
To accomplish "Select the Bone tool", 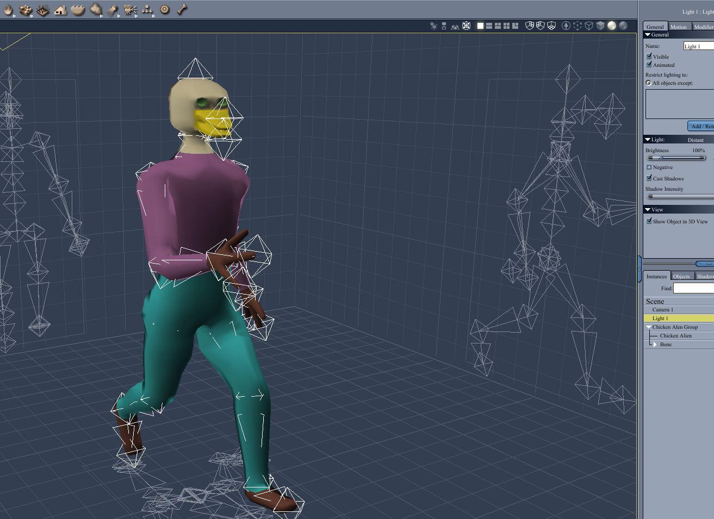I will click(182, 9).
